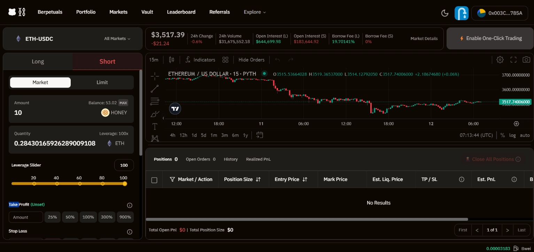Toggle dark mode moon icon
This screenshot has height=252, width=534.
click(445, 13)
